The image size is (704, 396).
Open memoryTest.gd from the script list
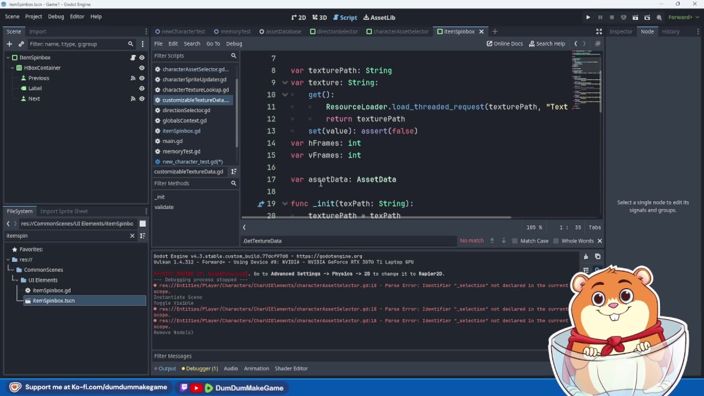click(x=181, y=152)
